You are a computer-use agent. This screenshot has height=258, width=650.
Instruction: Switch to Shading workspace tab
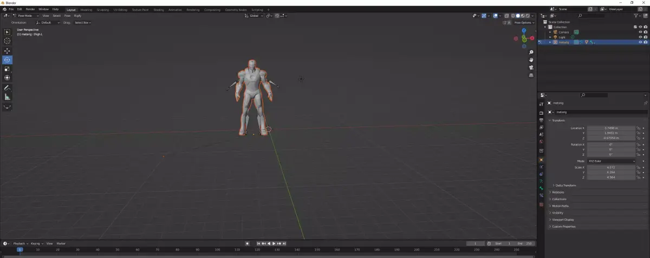pyautogui.click(x=159, y=10)
